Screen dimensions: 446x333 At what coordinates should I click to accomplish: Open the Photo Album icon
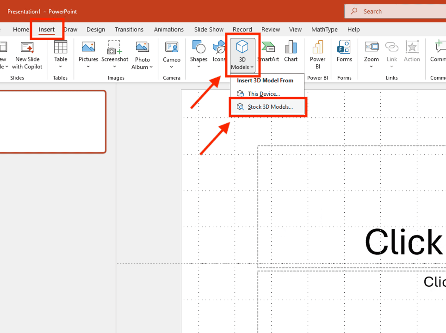click(142, 47)
